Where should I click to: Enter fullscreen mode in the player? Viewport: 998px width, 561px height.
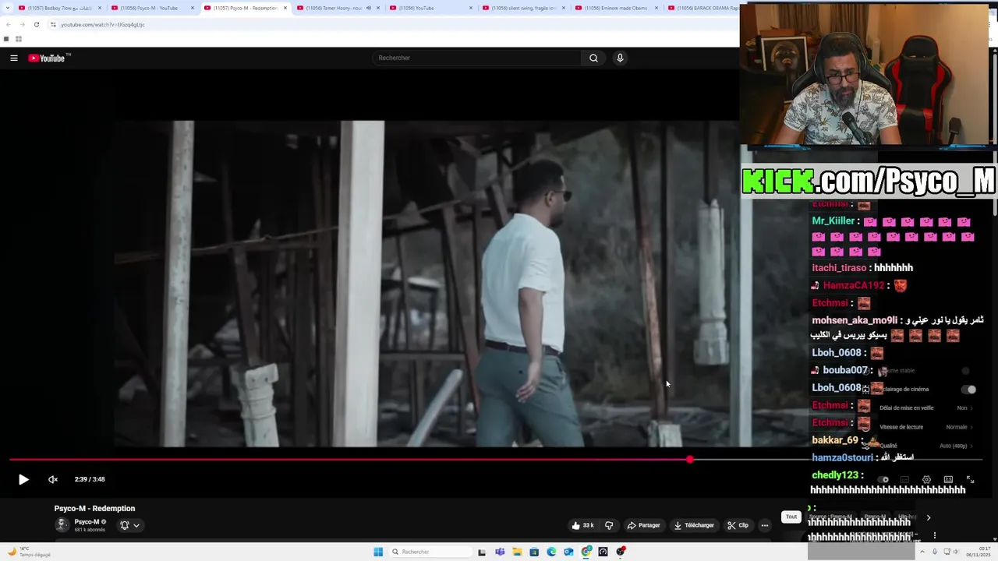pyautogui.click(x=970, y=479)
